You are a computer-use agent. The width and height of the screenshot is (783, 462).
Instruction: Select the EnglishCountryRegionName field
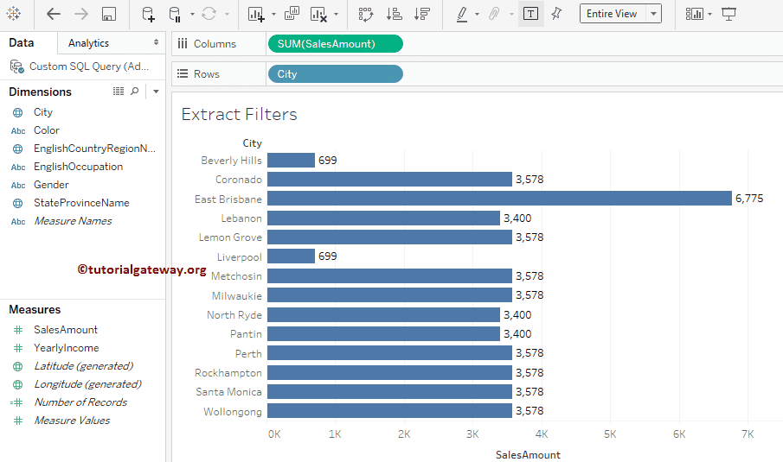(94, 149)
